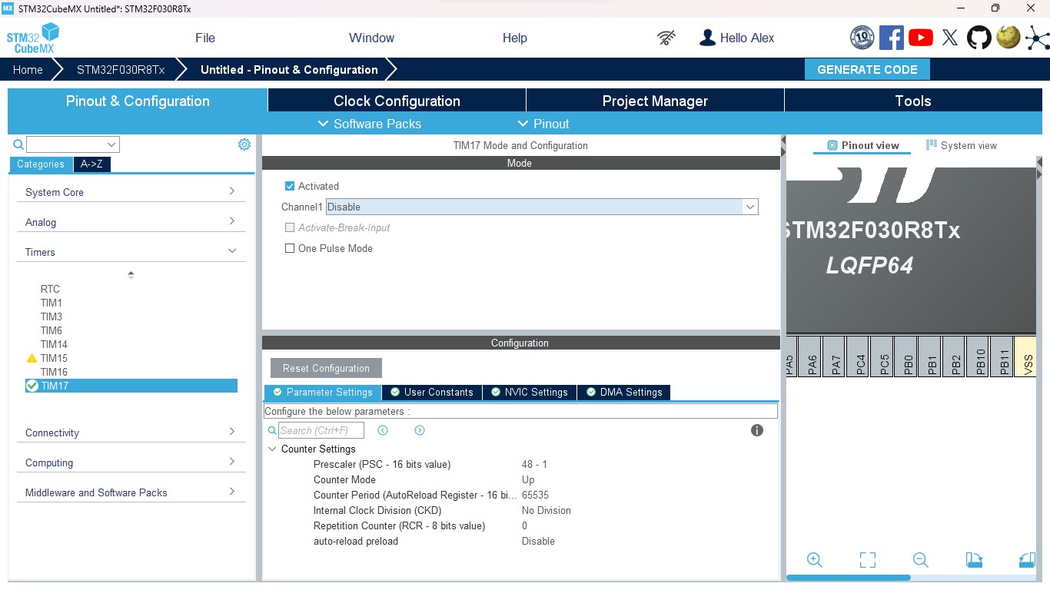
Task: Click the Counter Period value 65535
Action: point(535,495)
